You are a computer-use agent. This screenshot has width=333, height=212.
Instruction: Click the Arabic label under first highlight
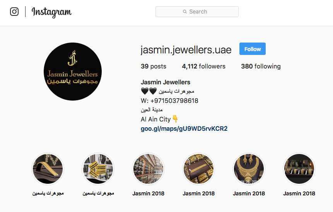pyautogui.click(x=48, y=193)
